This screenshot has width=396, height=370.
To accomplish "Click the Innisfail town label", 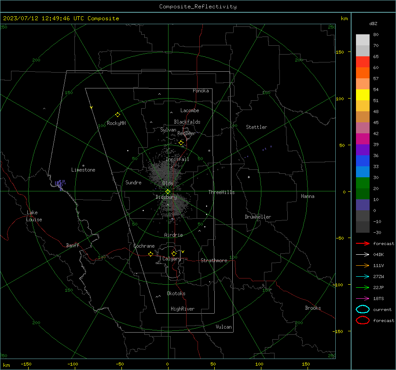I will 177,159.
